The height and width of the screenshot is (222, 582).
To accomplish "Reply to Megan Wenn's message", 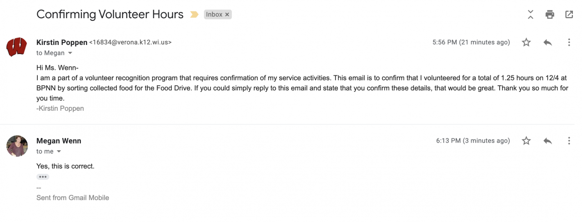I will pos(547,141).
